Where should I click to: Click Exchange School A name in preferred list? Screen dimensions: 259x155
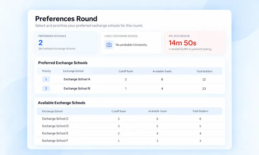coord(77,79)
